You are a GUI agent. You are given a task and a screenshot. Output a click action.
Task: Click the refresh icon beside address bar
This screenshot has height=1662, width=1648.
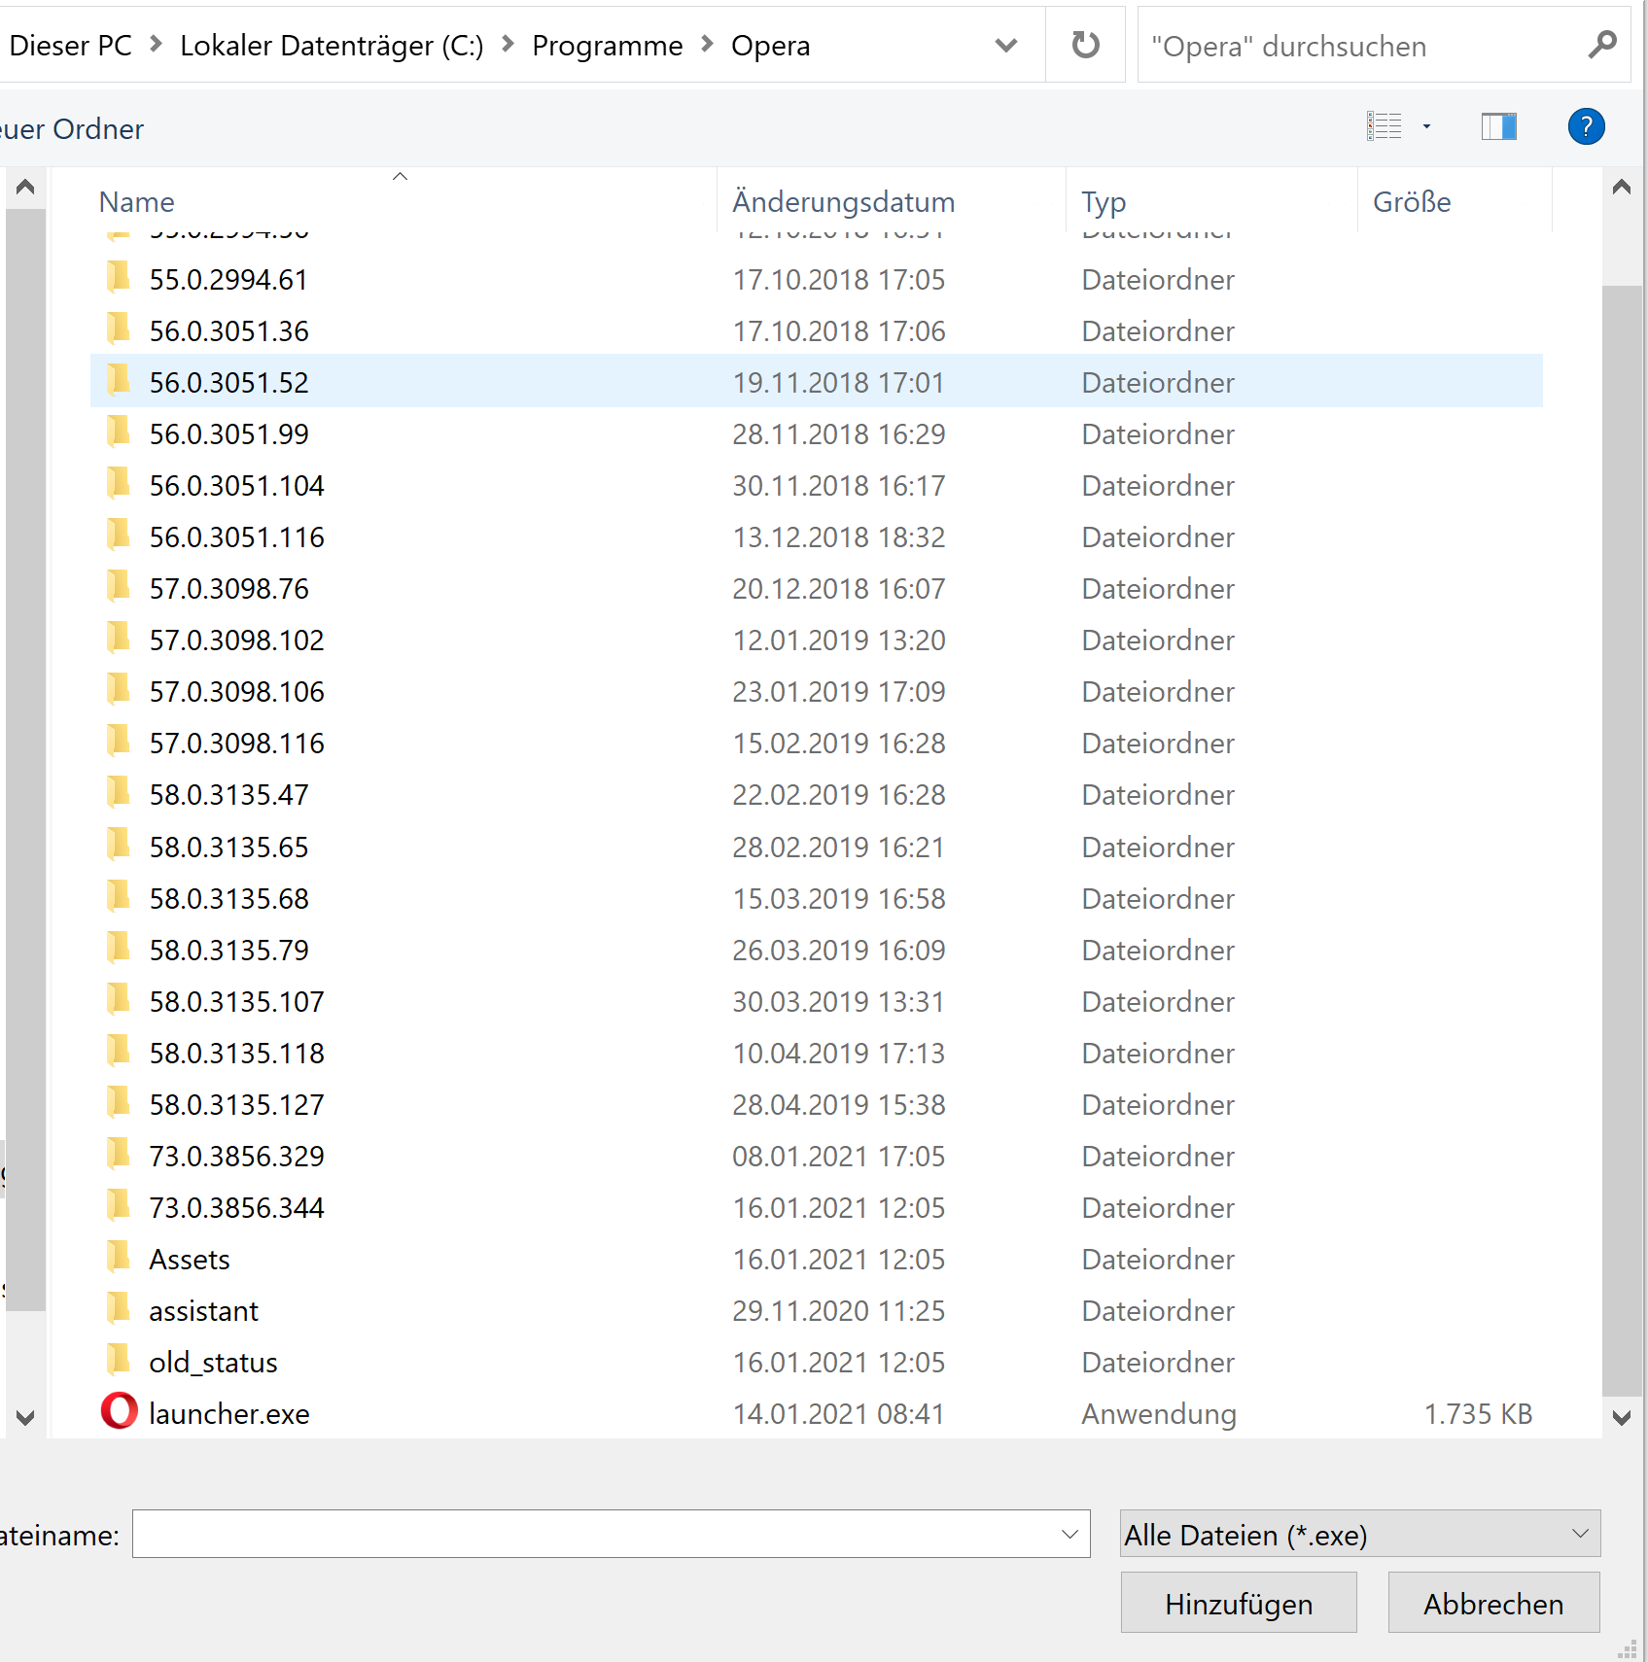[1085, 45]
